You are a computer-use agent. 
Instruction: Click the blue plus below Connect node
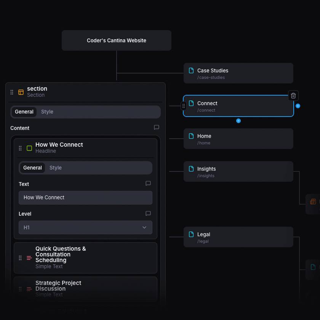pos(238,121)
